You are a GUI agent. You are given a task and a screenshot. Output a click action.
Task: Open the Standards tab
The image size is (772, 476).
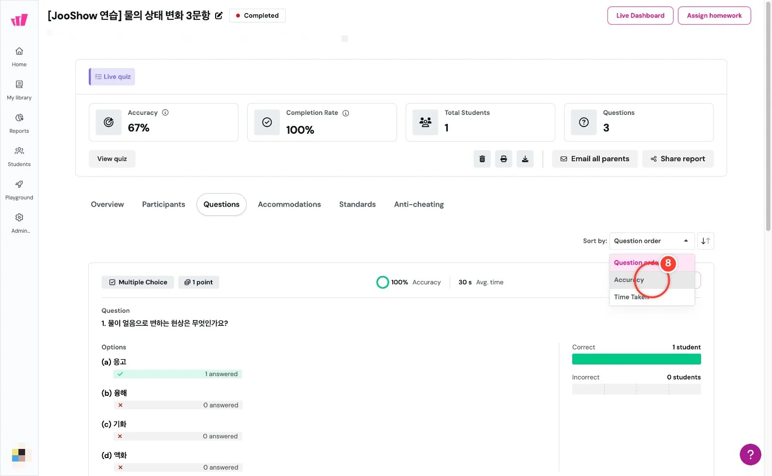[x=358, y=204]
